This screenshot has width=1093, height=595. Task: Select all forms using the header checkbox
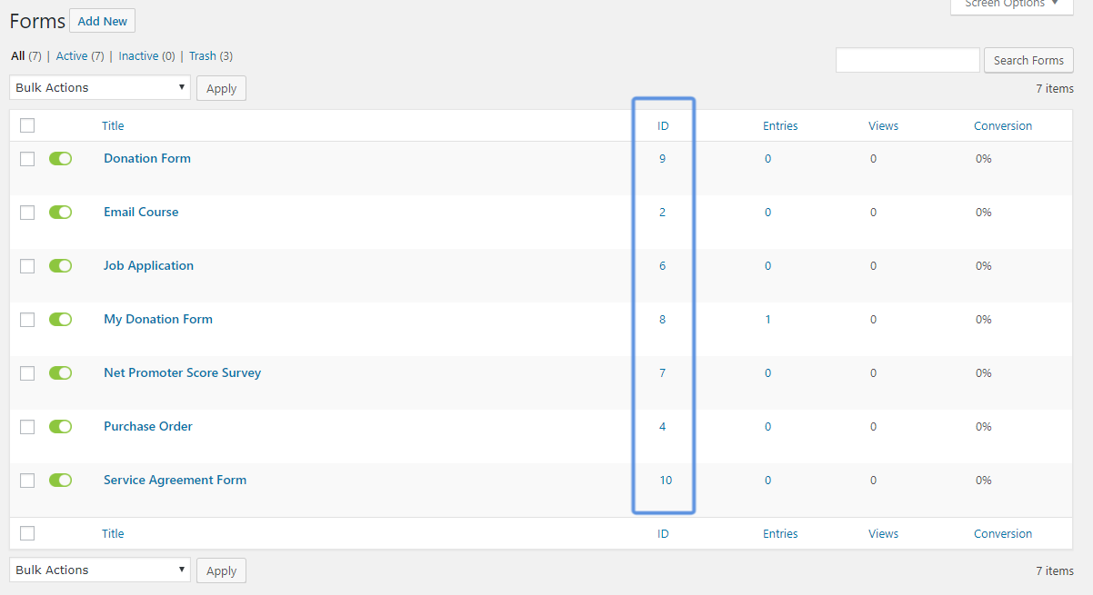click(27, 125)
